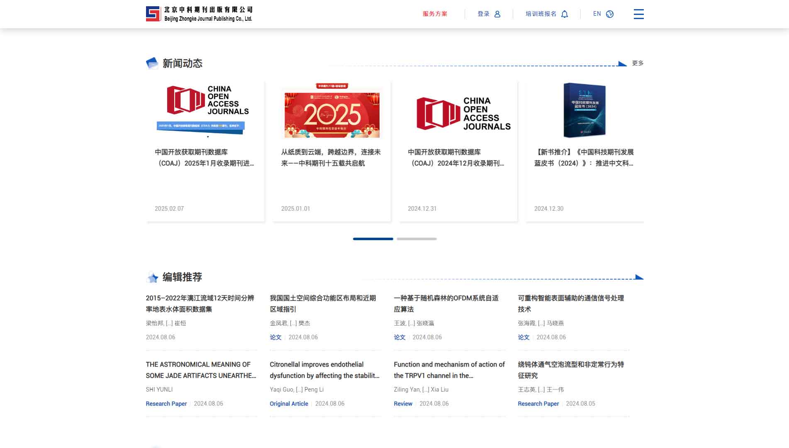Click the blue arrow icon for 编辑推荐
The image size is (789, 448).
pyautogui.click(x=639, y=277)
